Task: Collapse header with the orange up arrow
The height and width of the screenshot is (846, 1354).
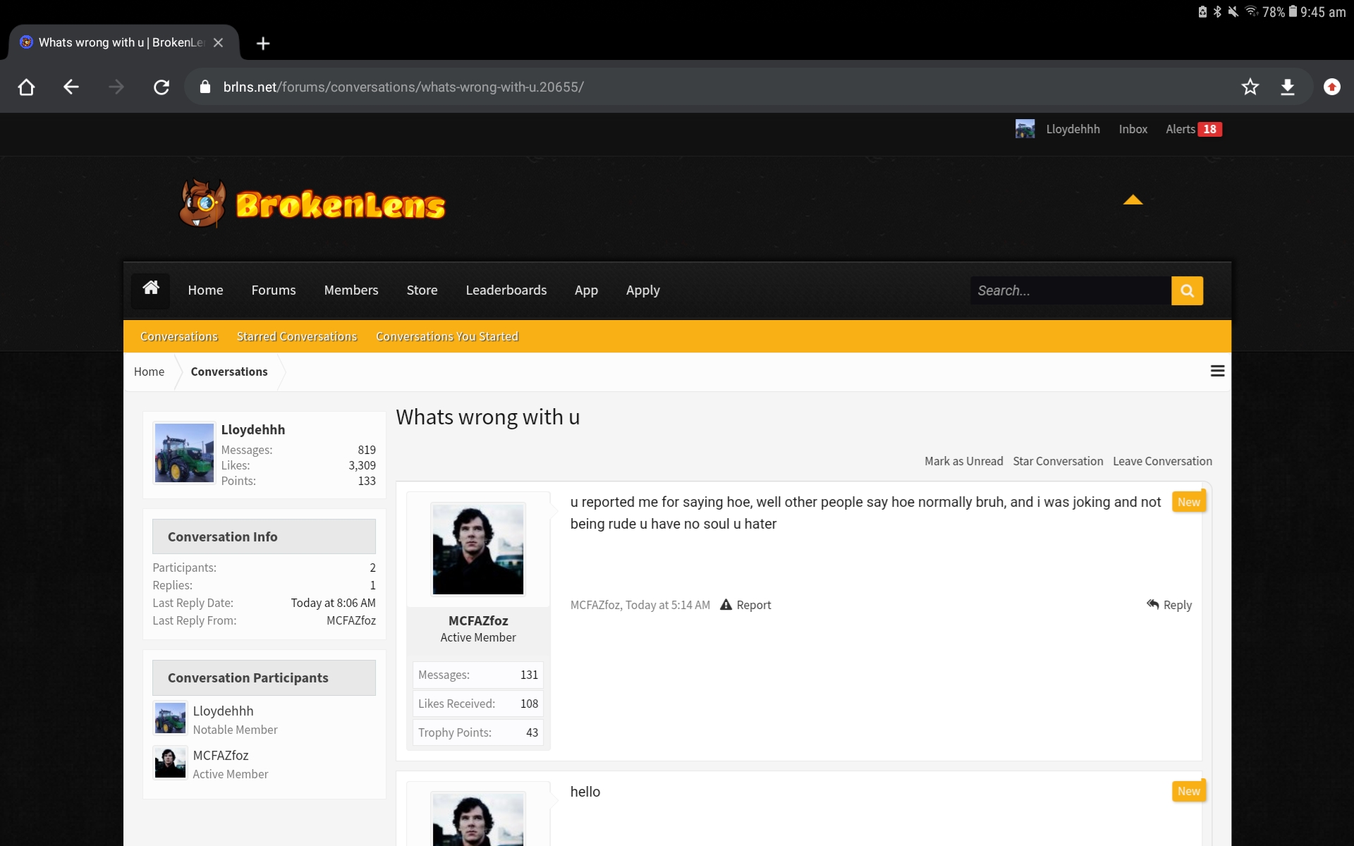Action: click(x=1133, y=200)
